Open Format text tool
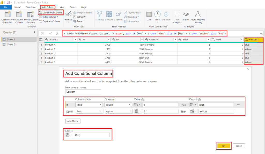The width and height of the screenshot is (265, 154). (x=68, y=17)
